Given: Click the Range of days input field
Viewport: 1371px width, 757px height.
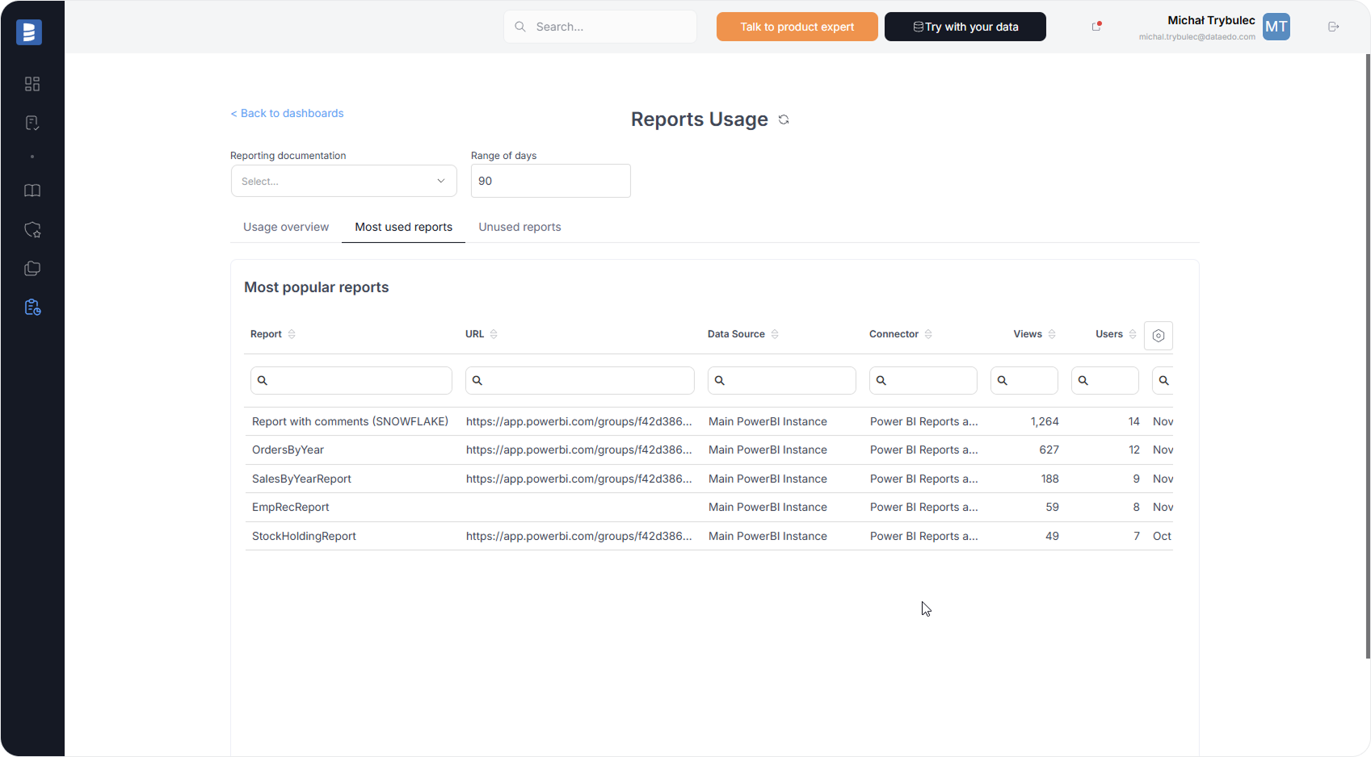Looking at the screenshot, I should click(550, 181).
